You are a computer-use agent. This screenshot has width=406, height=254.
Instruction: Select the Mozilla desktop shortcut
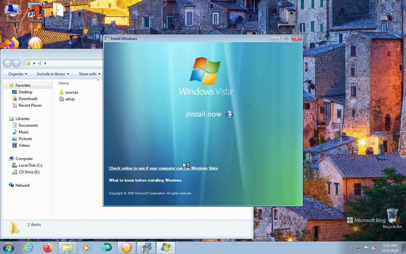(x=36, y=13)
